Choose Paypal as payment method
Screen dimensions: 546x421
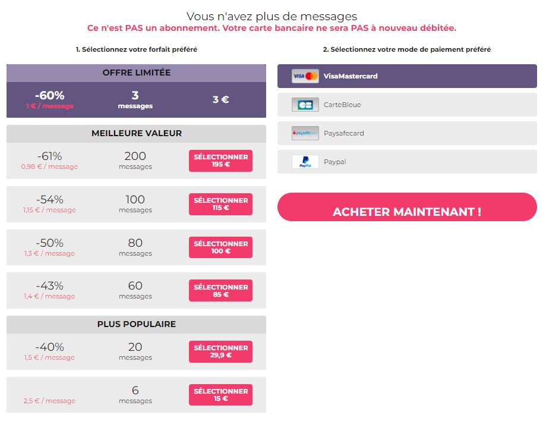coord(407,162)
